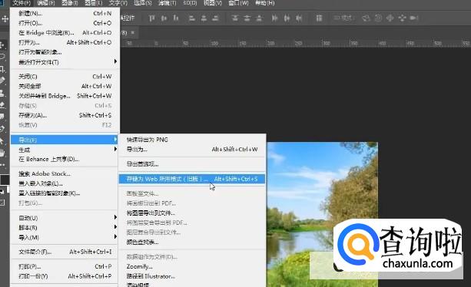471x287 pixels.
Task: Click the auto-align layers icon
Action: pyautogui.click(x=319, y=18)
